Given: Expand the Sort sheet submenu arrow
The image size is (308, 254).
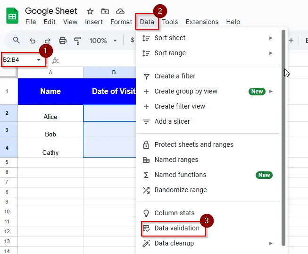Looking at the screenshot, I should coord(271,38).
